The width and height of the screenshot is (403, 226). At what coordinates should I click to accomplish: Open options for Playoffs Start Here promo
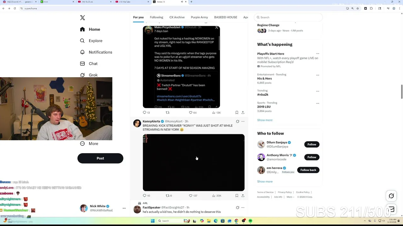[317, 54]
